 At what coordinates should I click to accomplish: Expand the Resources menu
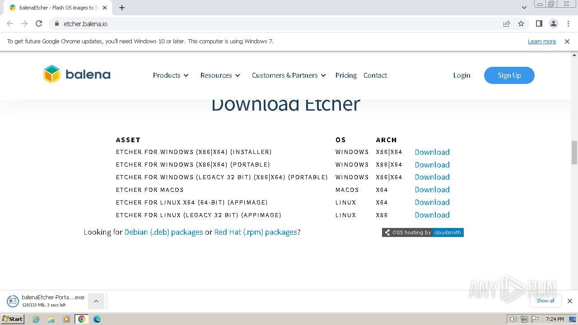tap(220, 75)
